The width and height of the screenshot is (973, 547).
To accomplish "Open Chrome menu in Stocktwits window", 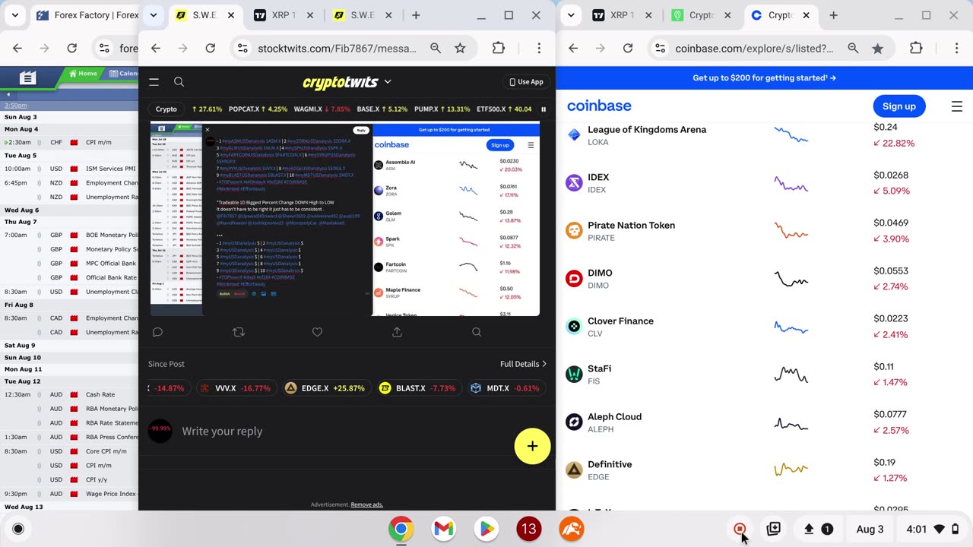I will tap(539, 48).
